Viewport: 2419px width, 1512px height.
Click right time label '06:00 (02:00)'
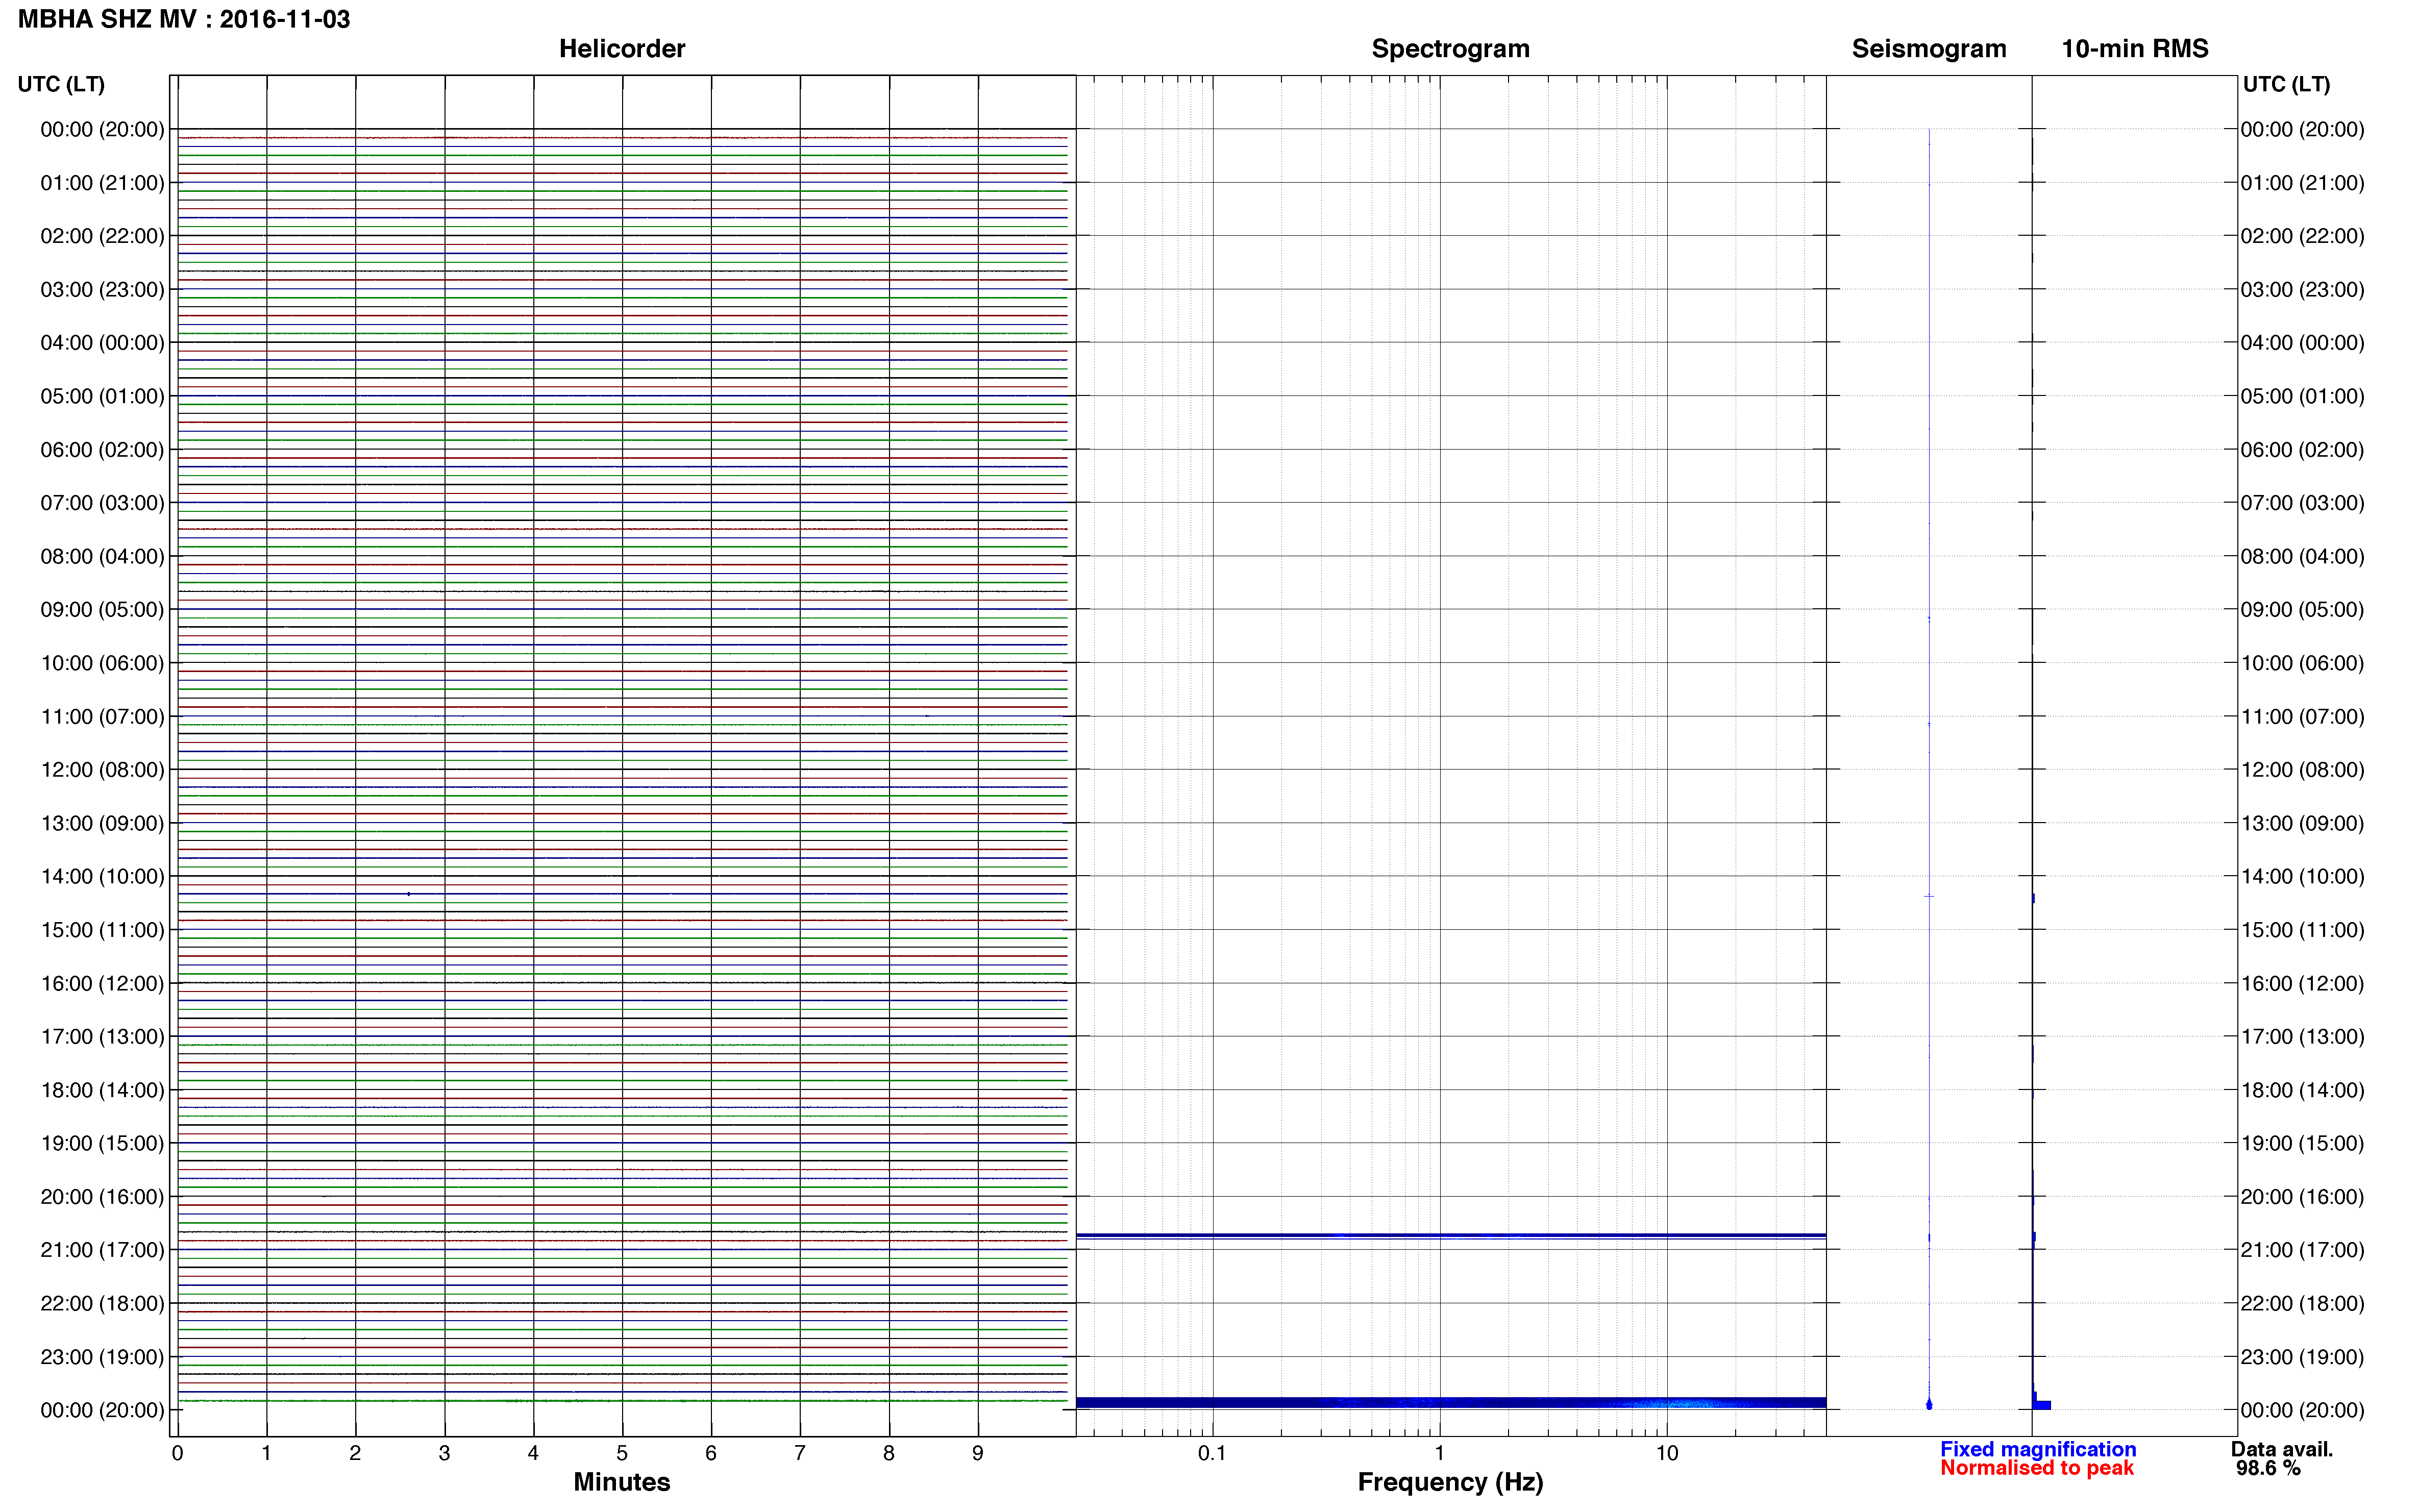point(2302,450)
